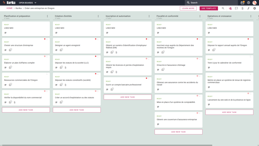This screenshot has width=259, height=146.
Task: Click the board search magnifier icon
Action: pos(223,8)
